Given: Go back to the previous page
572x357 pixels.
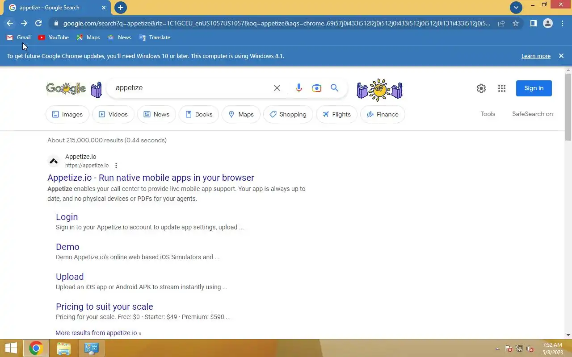Looking at the screenshot, I should click(10, 23).
